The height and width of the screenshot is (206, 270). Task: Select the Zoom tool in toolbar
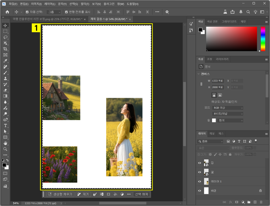click(x=5, y=149)
